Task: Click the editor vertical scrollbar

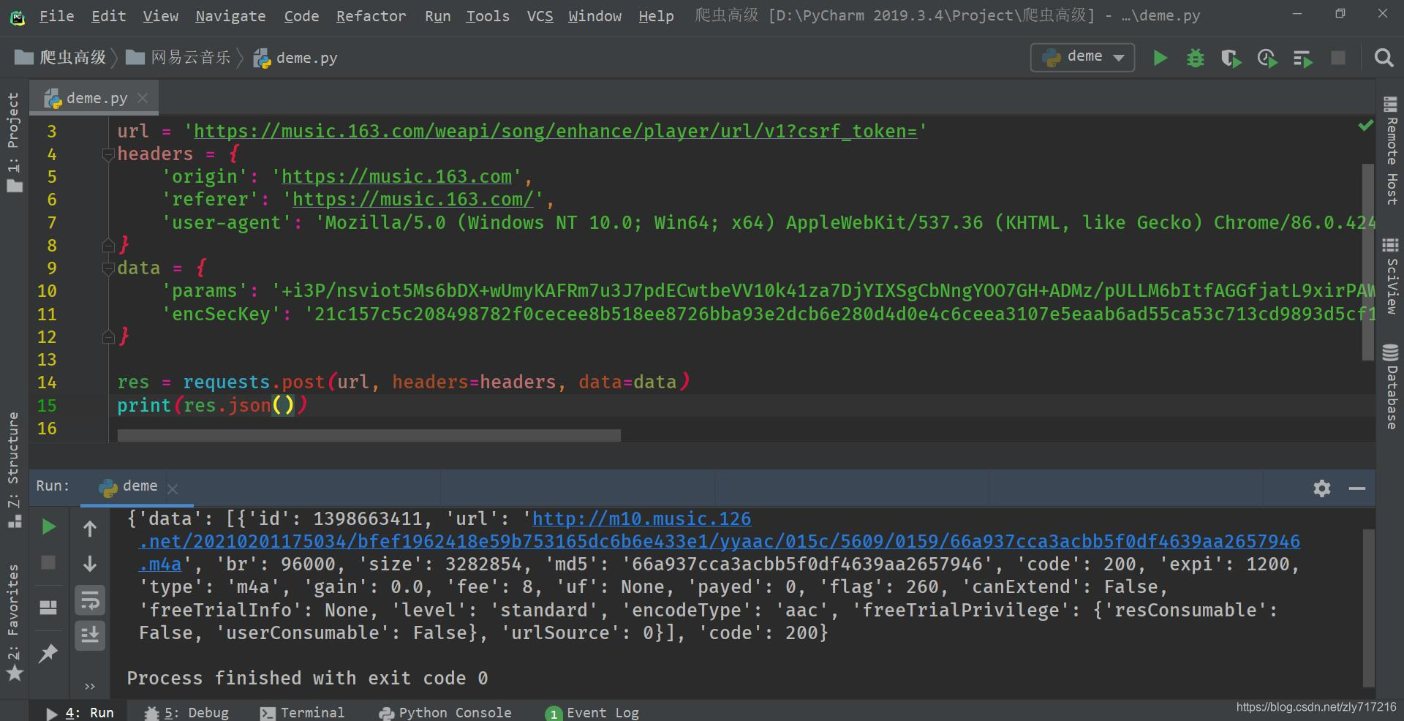Action: [x=1368, y=262]
